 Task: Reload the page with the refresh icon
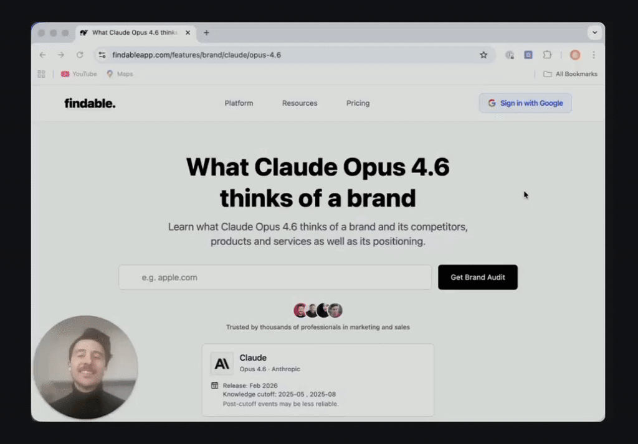(80, 55)
